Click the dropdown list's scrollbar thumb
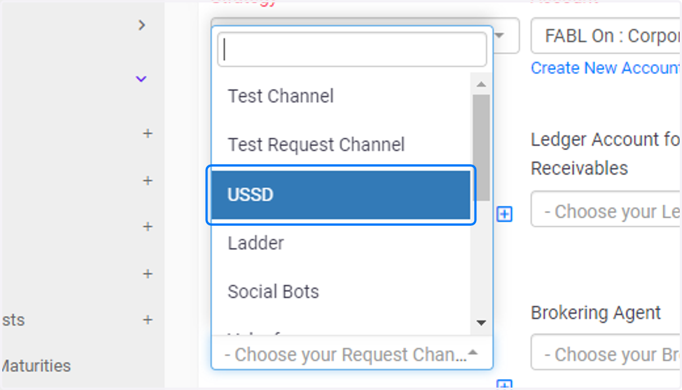Image resolution: width=682 pixels, height=390 pixels. (481, 147)
